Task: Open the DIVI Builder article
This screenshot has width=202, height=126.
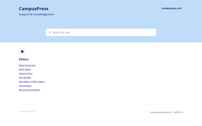Action: coord(25,78)
